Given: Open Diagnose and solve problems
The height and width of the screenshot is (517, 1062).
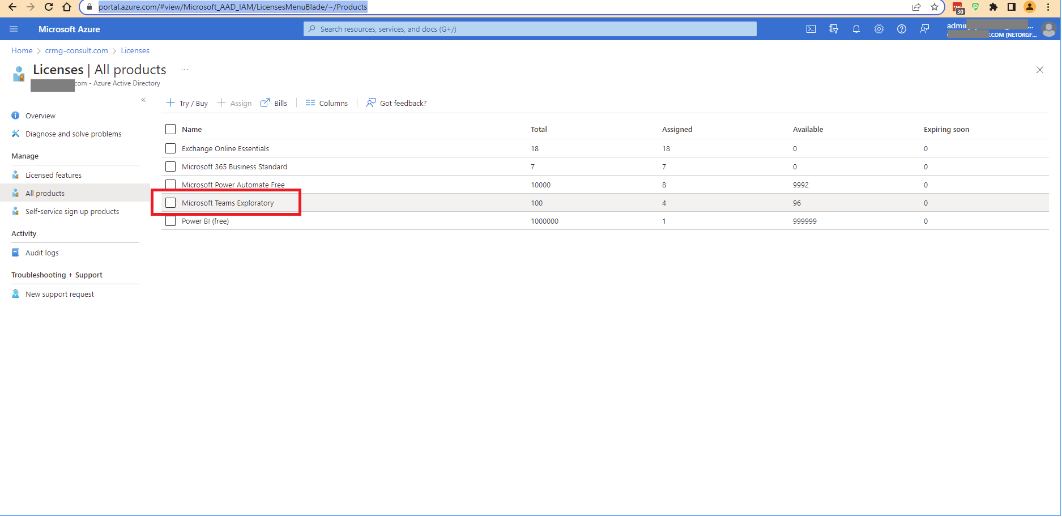Looking at the screenshot, I should 75,134.
